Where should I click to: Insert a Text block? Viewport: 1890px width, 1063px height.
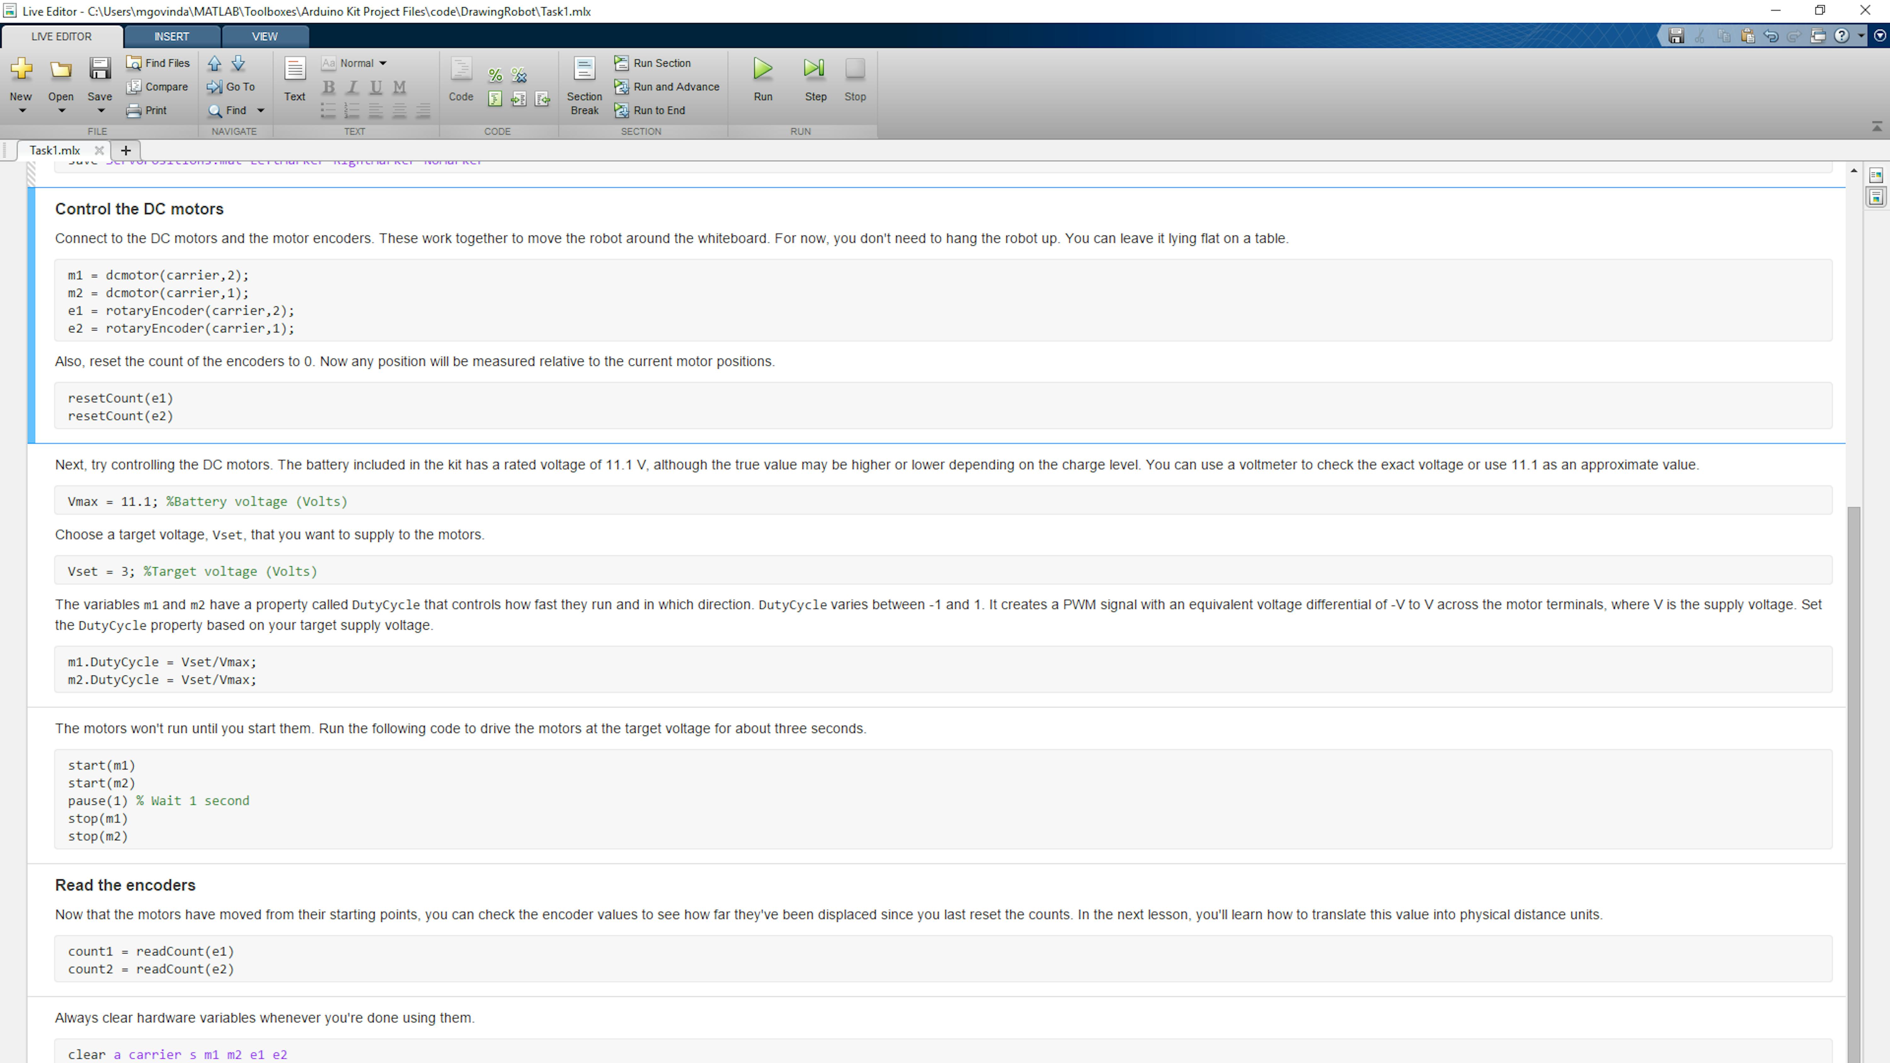(x=295, y=79)
